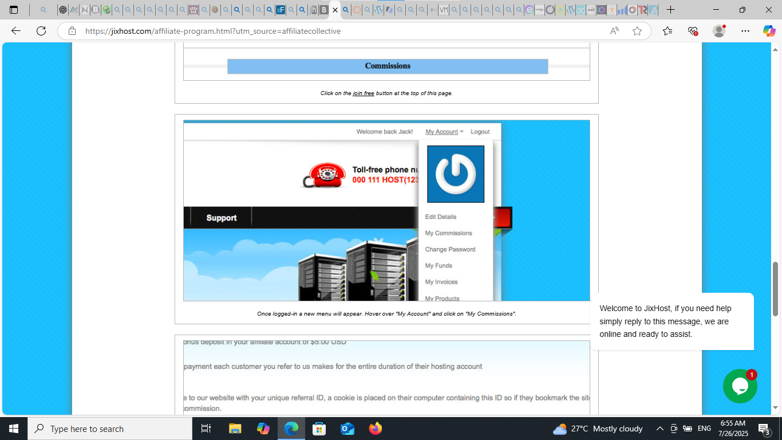Open Browser essentials heart icon
The width and height of the screenshot is (782, 440).
[693, 31]
